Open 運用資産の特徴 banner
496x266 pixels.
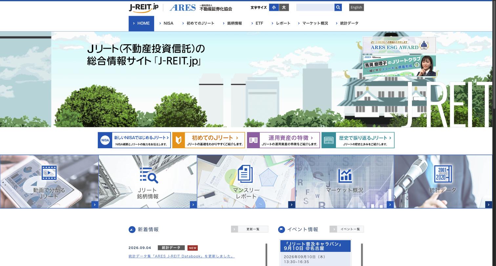click(x=283, y=140)
